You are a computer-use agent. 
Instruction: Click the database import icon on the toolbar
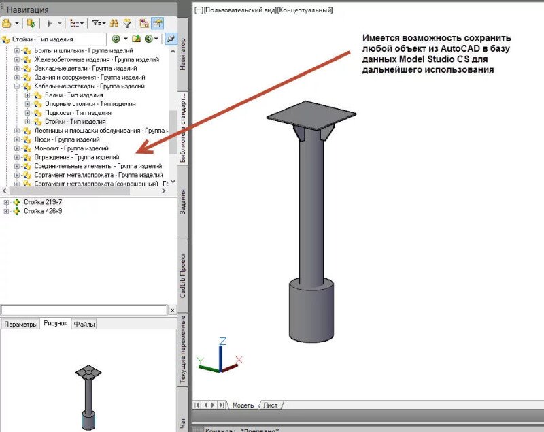pos(30,22)
